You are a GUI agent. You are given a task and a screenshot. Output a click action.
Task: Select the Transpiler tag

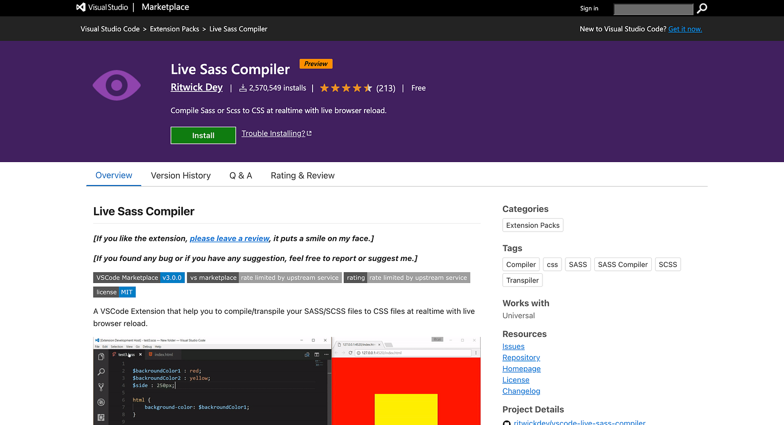tap(522, 280)
